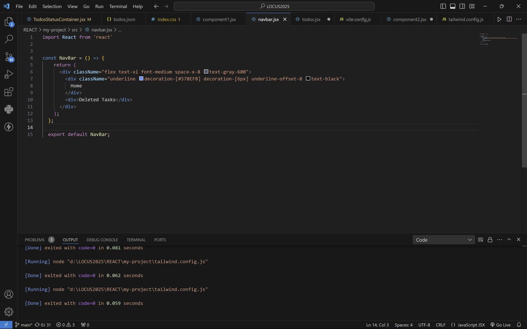527x329 pixels.
Task: Switch to PORTS panel tab
Action: pos(160,240)
